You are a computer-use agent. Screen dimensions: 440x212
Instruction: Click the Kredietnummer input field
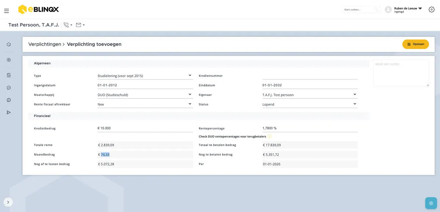pyautogui.click(x=310, y=76)
